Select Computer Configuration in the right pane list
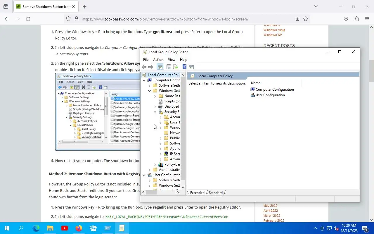This screenshot has width=374, height=234. (272, 90)
